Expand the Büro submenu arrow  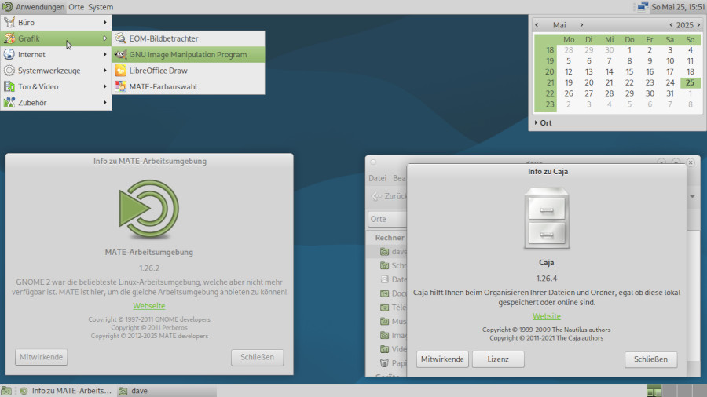click(105, 23)
